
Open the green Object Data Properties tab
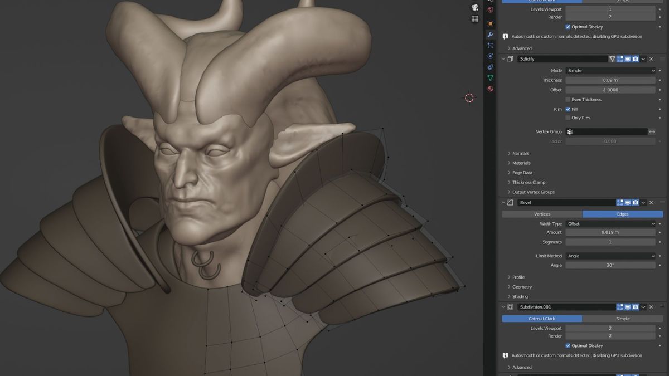point(490,78)
